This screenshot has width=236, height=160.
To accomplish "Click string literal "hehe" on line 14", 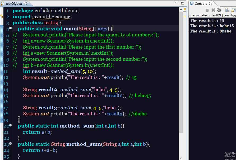I will coord(99,90).
